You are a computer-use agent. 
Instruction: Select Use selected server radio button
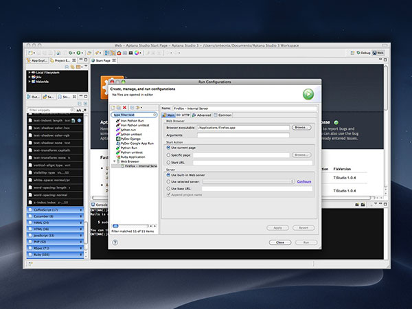(168, 181)
